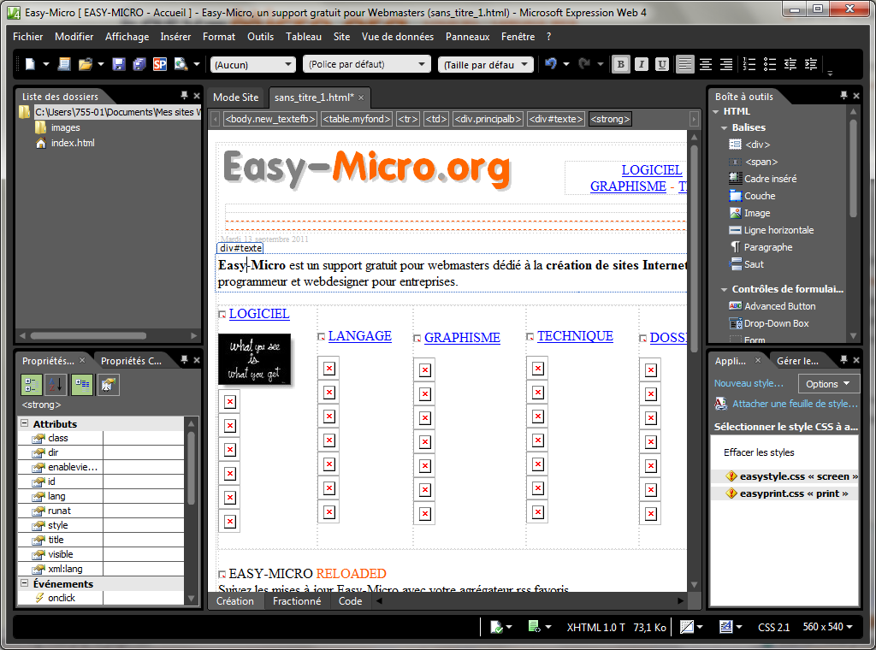
Task: Open the Tableau menu
Action: [x=304, y=36]
